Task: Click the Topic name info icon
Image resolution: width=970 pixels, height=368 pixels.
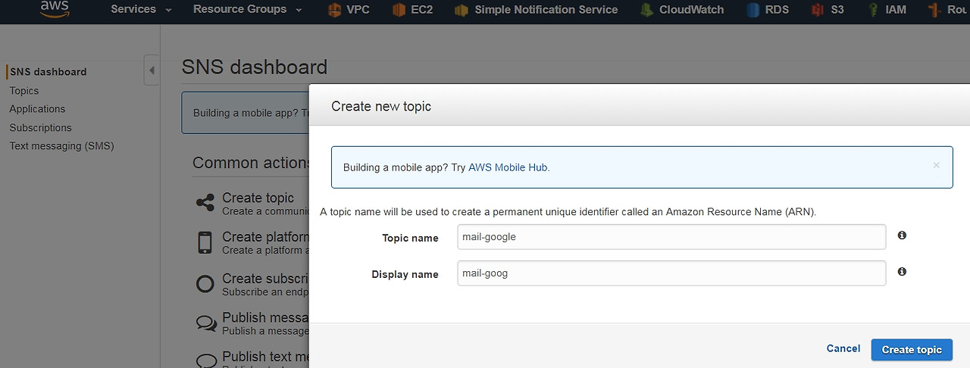Action: (x=902, y=235)
